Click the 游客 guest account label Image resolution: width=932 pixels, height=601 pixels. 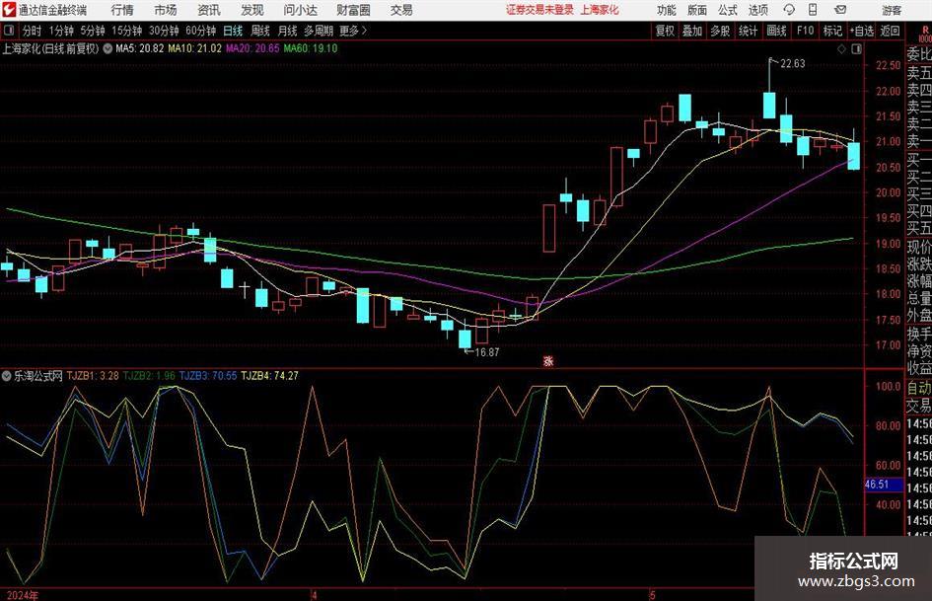892,10
